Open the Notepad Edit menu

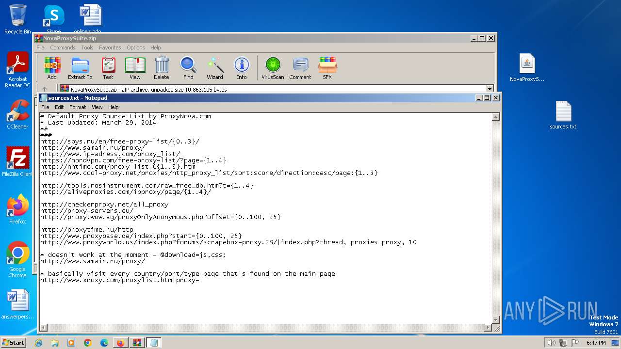(59, 107)
